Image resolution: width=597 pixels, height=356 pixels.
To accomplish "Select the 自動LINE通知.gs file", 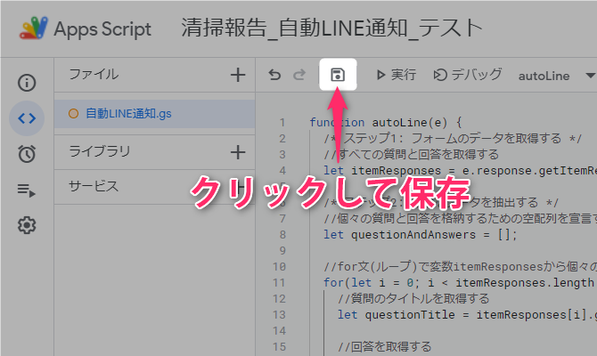I will [x=154, y=113].
